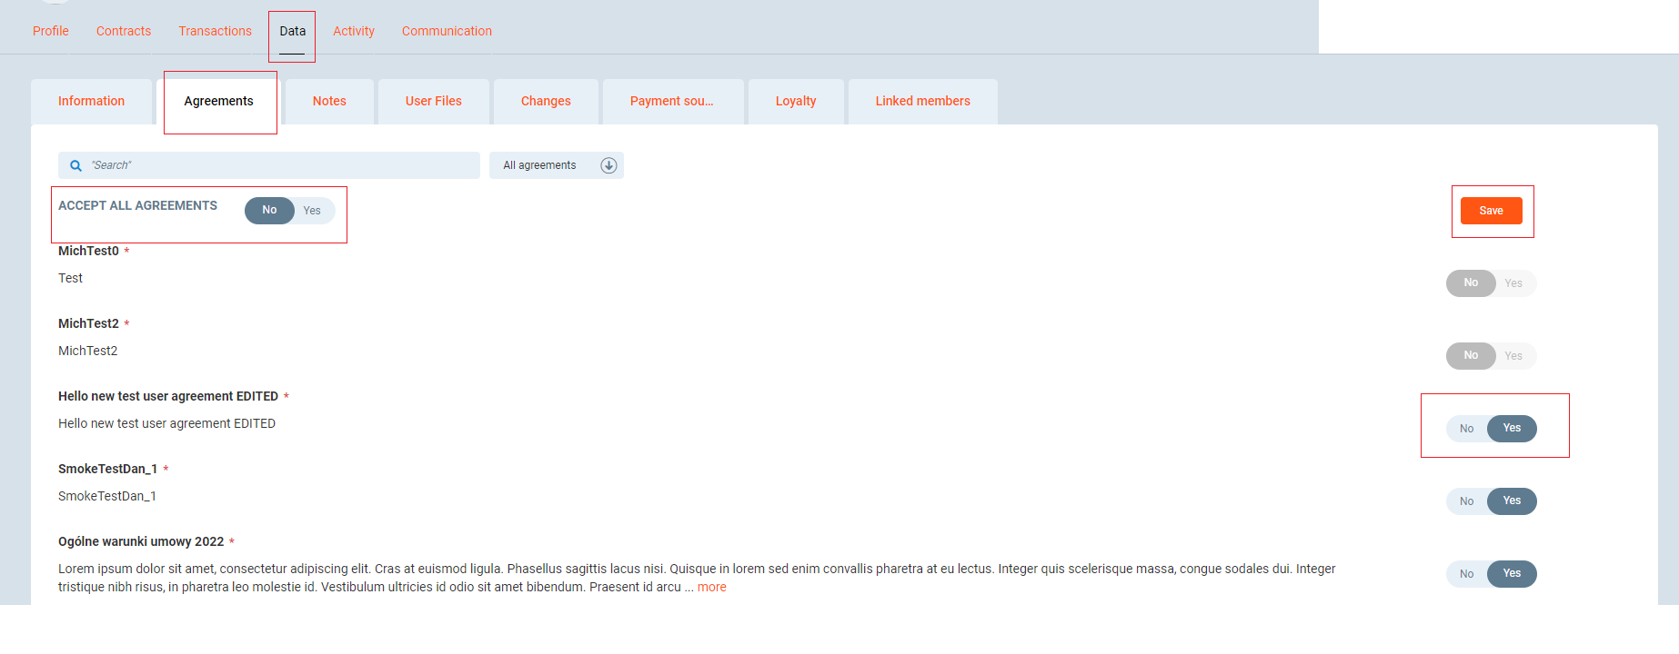
Task: Toggle the MichTest2 agreement switch
Action: click(1491, 356)
